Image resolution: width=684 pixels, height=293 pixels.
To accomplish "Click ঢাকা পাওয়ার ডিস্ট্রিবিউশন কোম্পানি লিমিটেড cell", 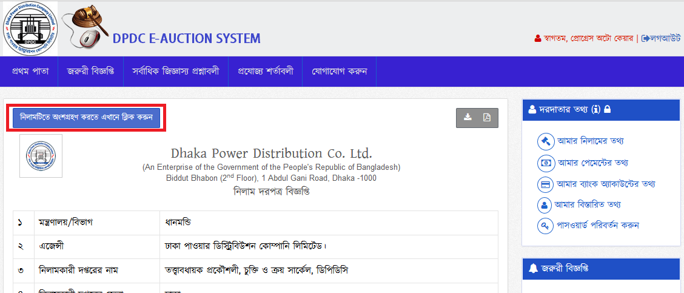I will coord(329,247).
